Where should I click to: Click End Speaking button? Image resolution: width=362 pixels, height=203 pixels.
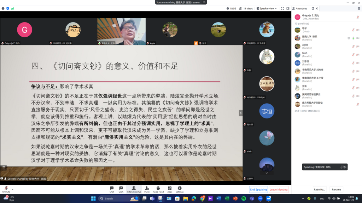258,189
